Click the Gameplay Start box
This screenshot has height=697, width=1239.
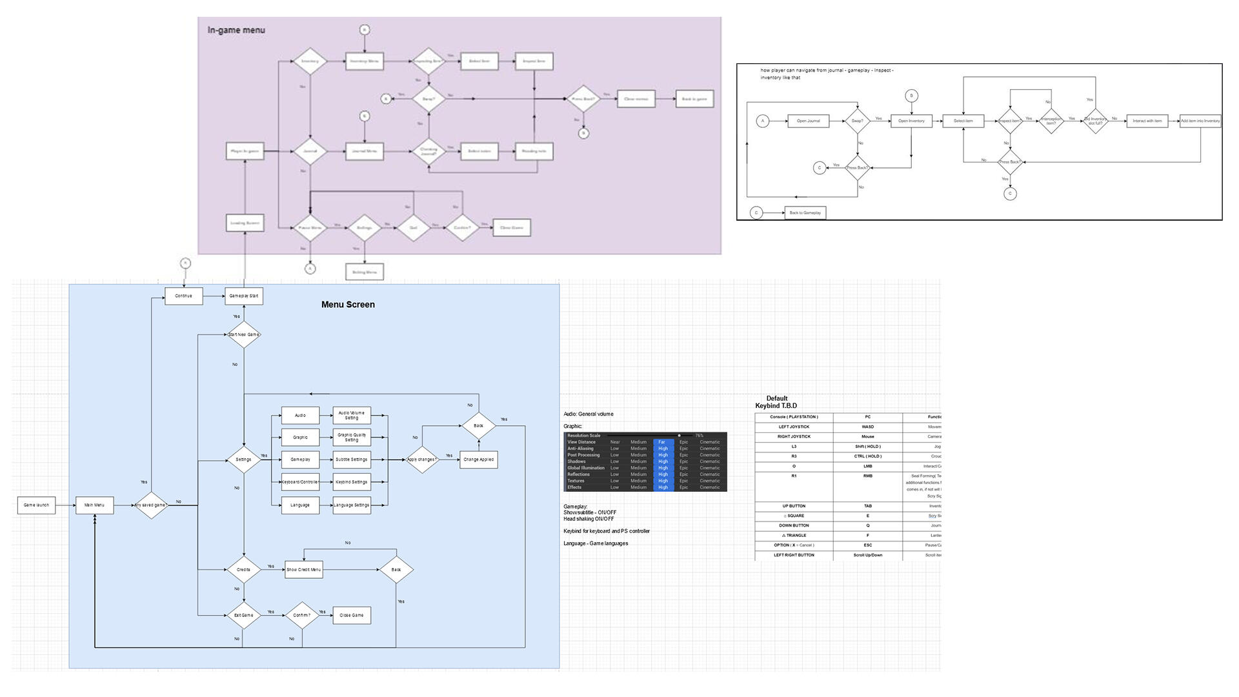pos(243,296)
